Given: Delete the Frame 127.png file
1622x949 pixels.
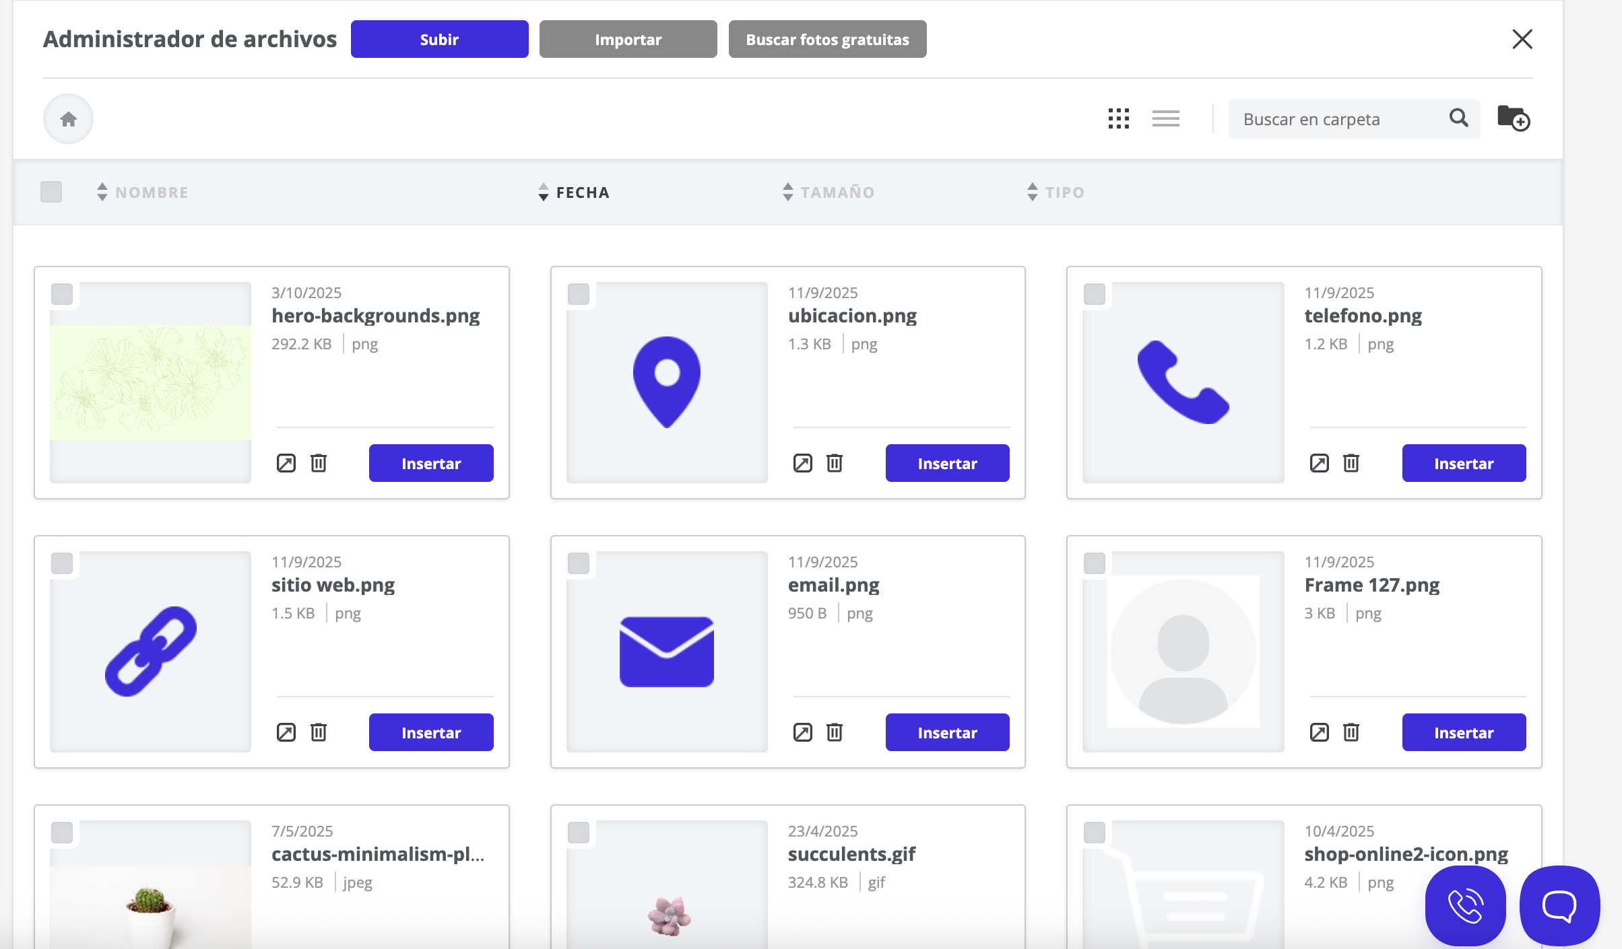Looking at the screenshot, I should 1351,732.
